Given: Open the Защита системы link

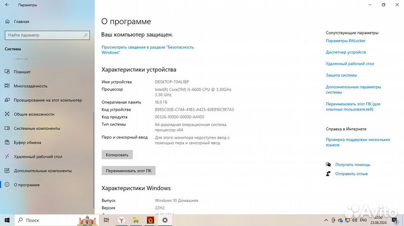Looking at the screenshot, I should tap(341, 76).
